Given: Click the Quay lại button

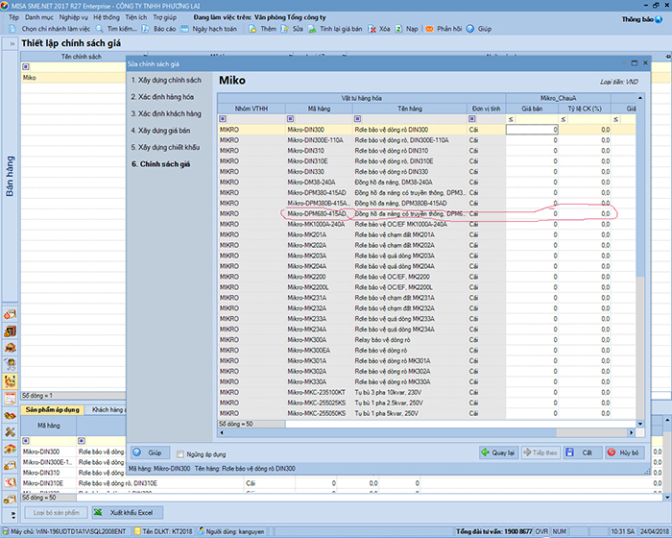Looking at the screenshot, I should click(498, 452).
